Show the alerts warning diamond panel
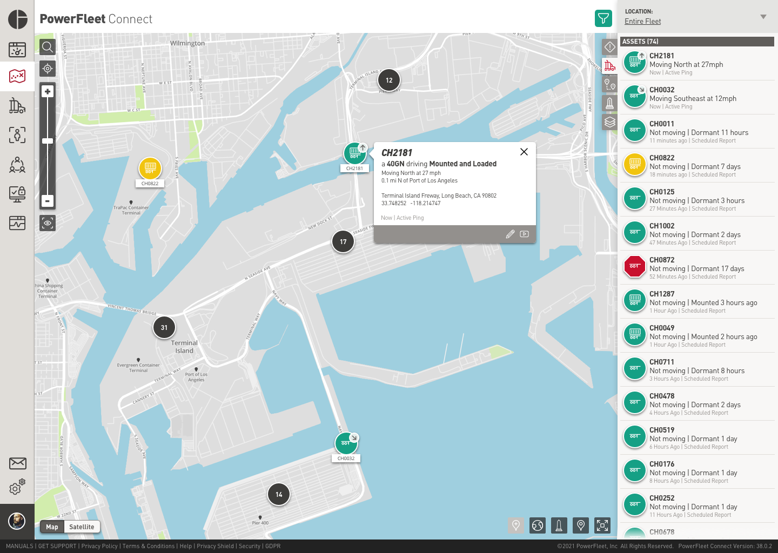 (610, 47)
